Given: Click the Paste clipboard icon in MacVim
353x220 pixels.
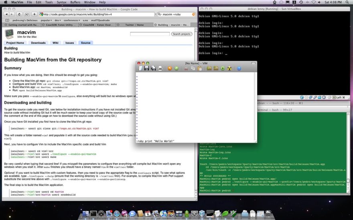Looking at the screenshot, I should [x=199, y=68].
